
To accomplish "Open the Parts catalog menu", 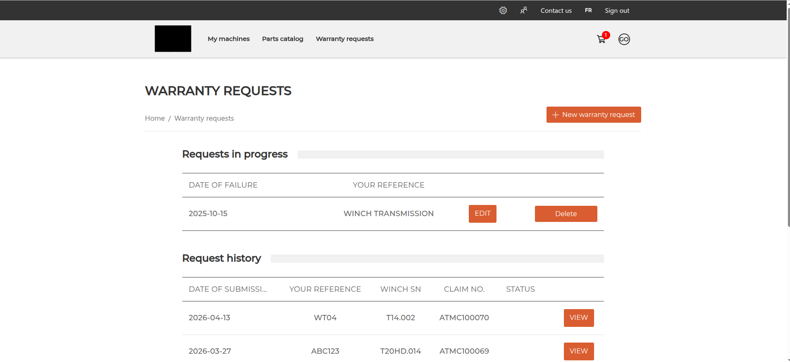I will (x=282, y=38).
